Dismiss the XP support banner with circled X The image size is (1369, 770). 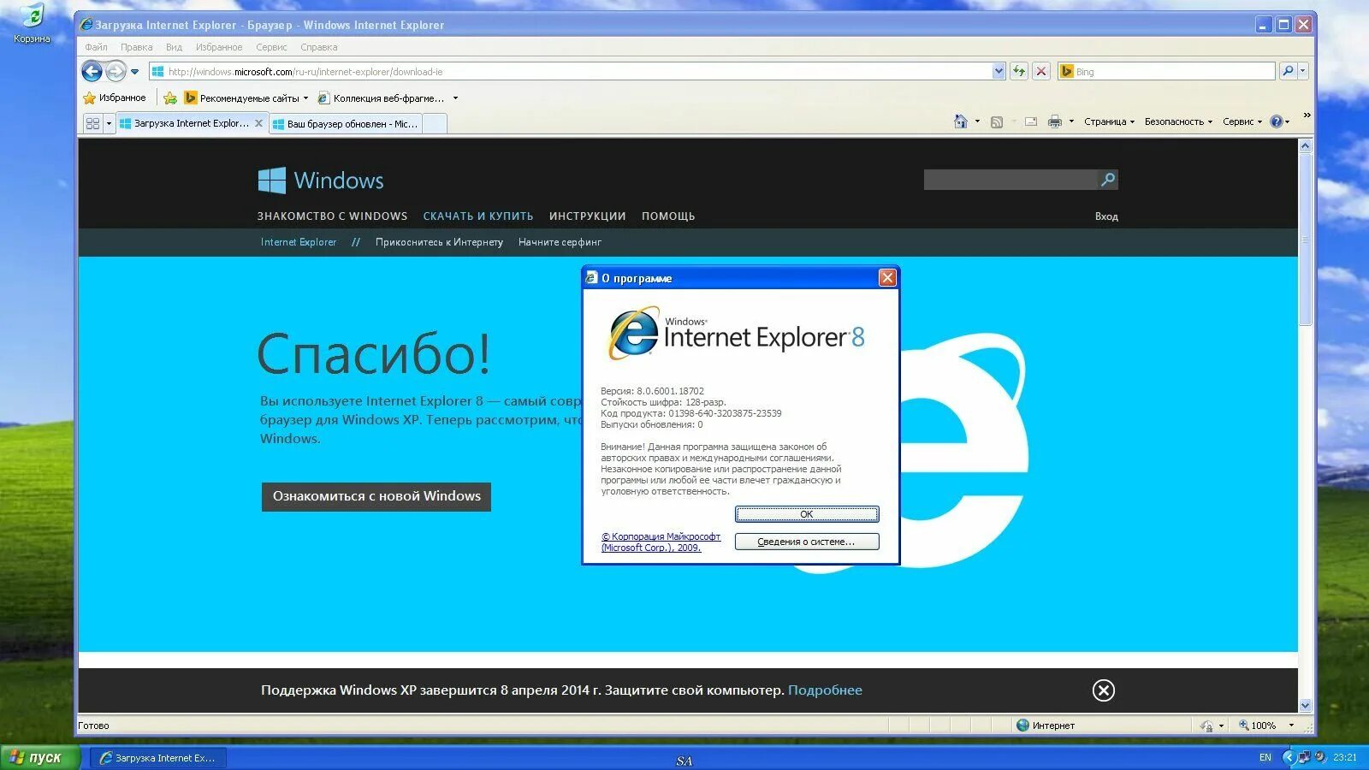click(1104, 690)
